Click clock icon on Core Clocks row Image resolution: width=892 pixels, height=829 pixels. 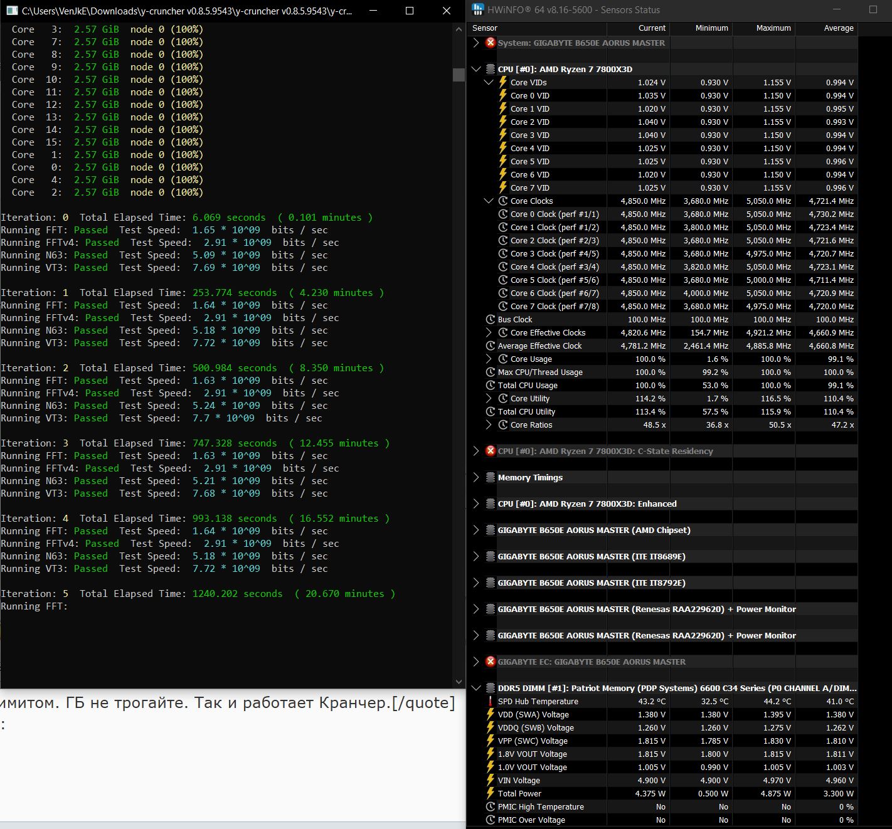[x=503, y=201]
